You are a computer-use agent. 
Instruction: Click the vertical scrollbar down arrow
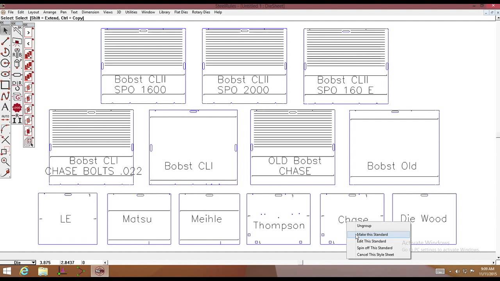click(498, 258)
